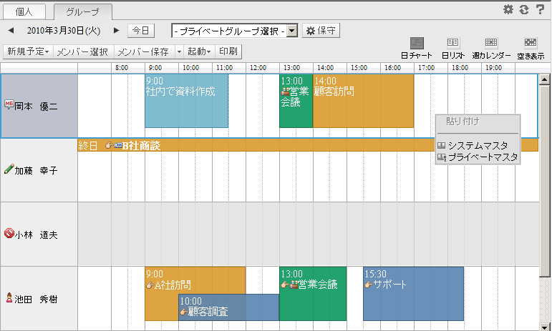
Task: Expand the メンバー保存 arrow dropdown
Action: 179,51
